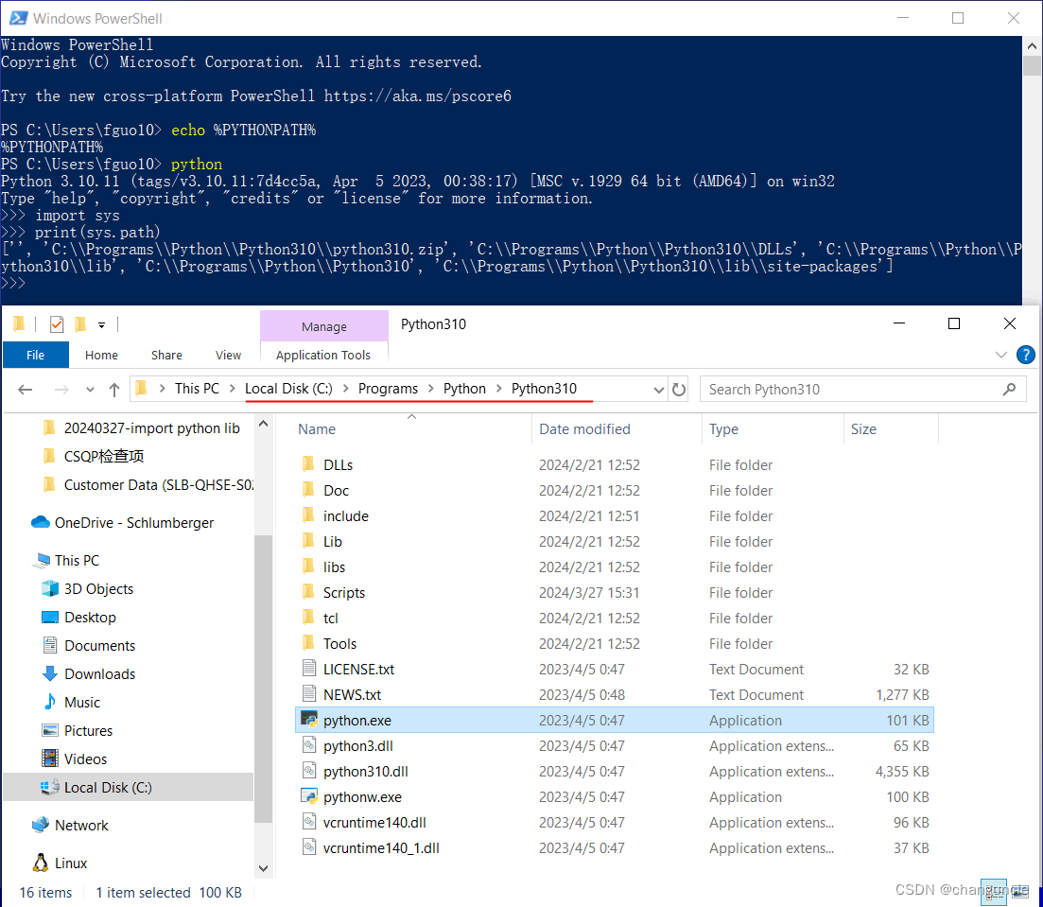This screenshot has height=907, width=1043.
Task: Expand the chevron after This PC breadcrumb
Action: pyautogui.click(x=233, y=389)
